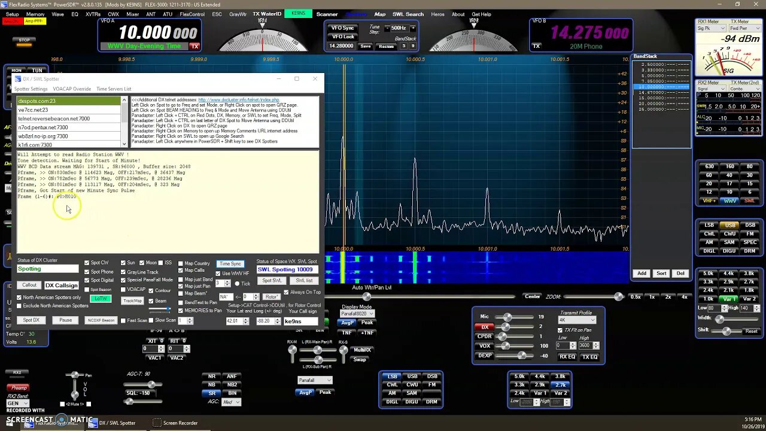Toggle the ANF notch filter button

coord(232,377)
